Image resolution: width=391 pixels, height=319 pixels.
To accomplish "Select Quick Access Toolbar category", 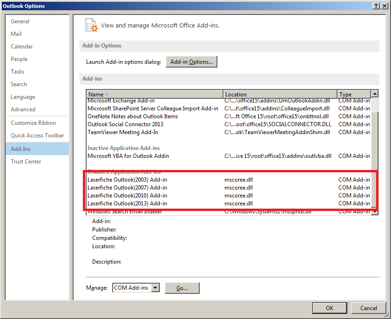I will tap(37, 136).
